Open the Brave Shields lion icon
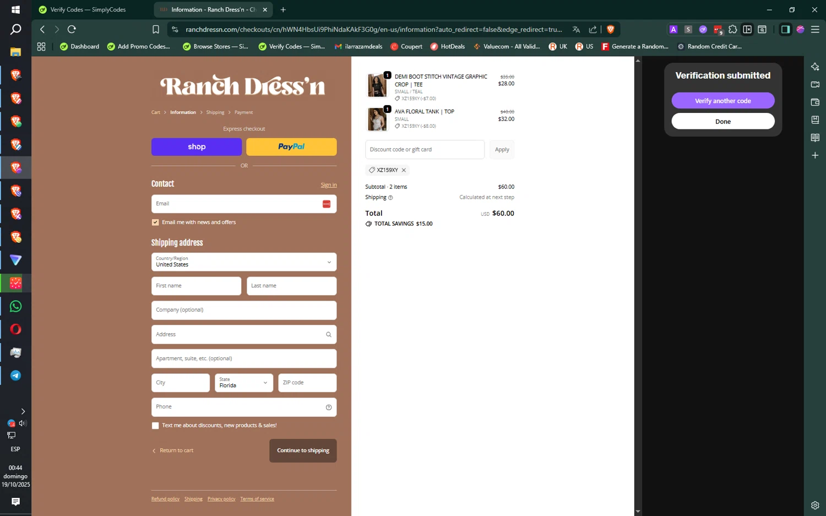 point(610,29)
